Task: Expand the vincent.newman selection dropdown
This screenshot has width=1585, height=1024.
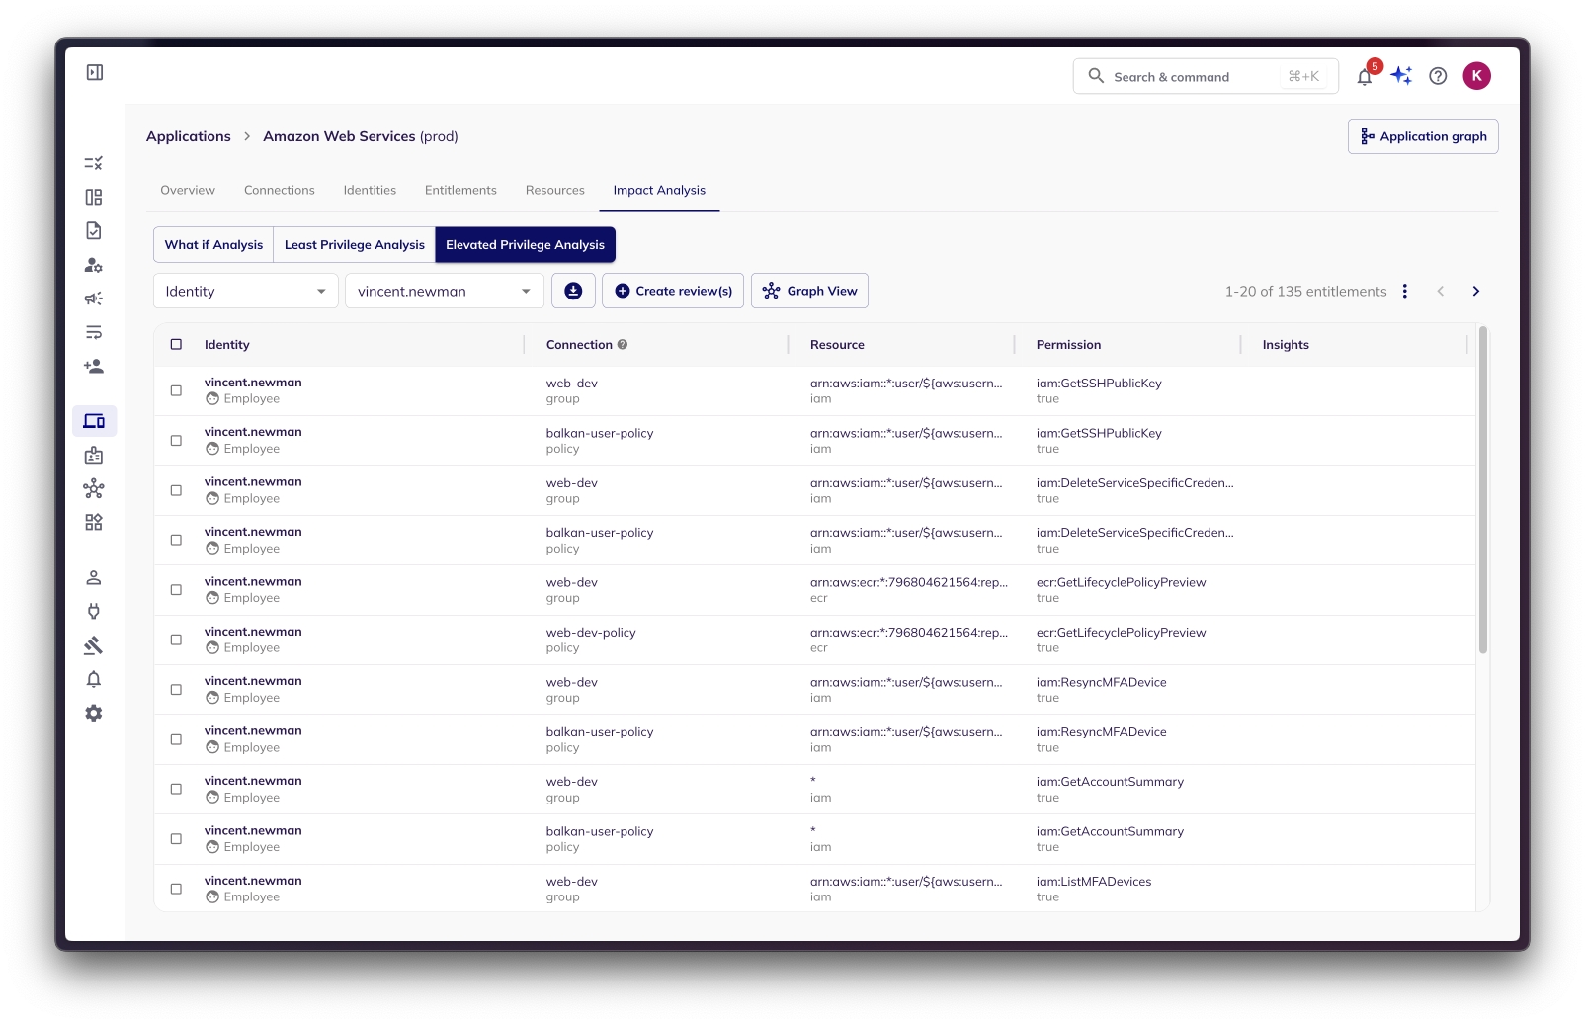Action: 444,291
